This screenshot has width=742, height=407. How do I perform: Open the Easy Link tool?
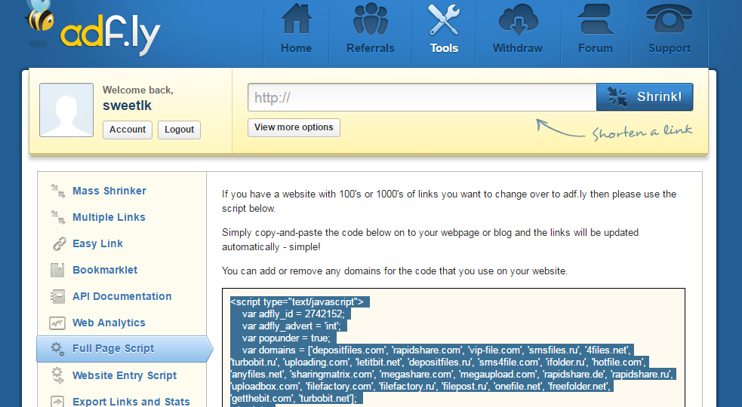tap(97, 244)
